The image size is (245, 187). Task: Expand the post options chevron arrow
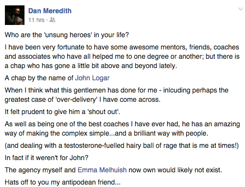240,9
